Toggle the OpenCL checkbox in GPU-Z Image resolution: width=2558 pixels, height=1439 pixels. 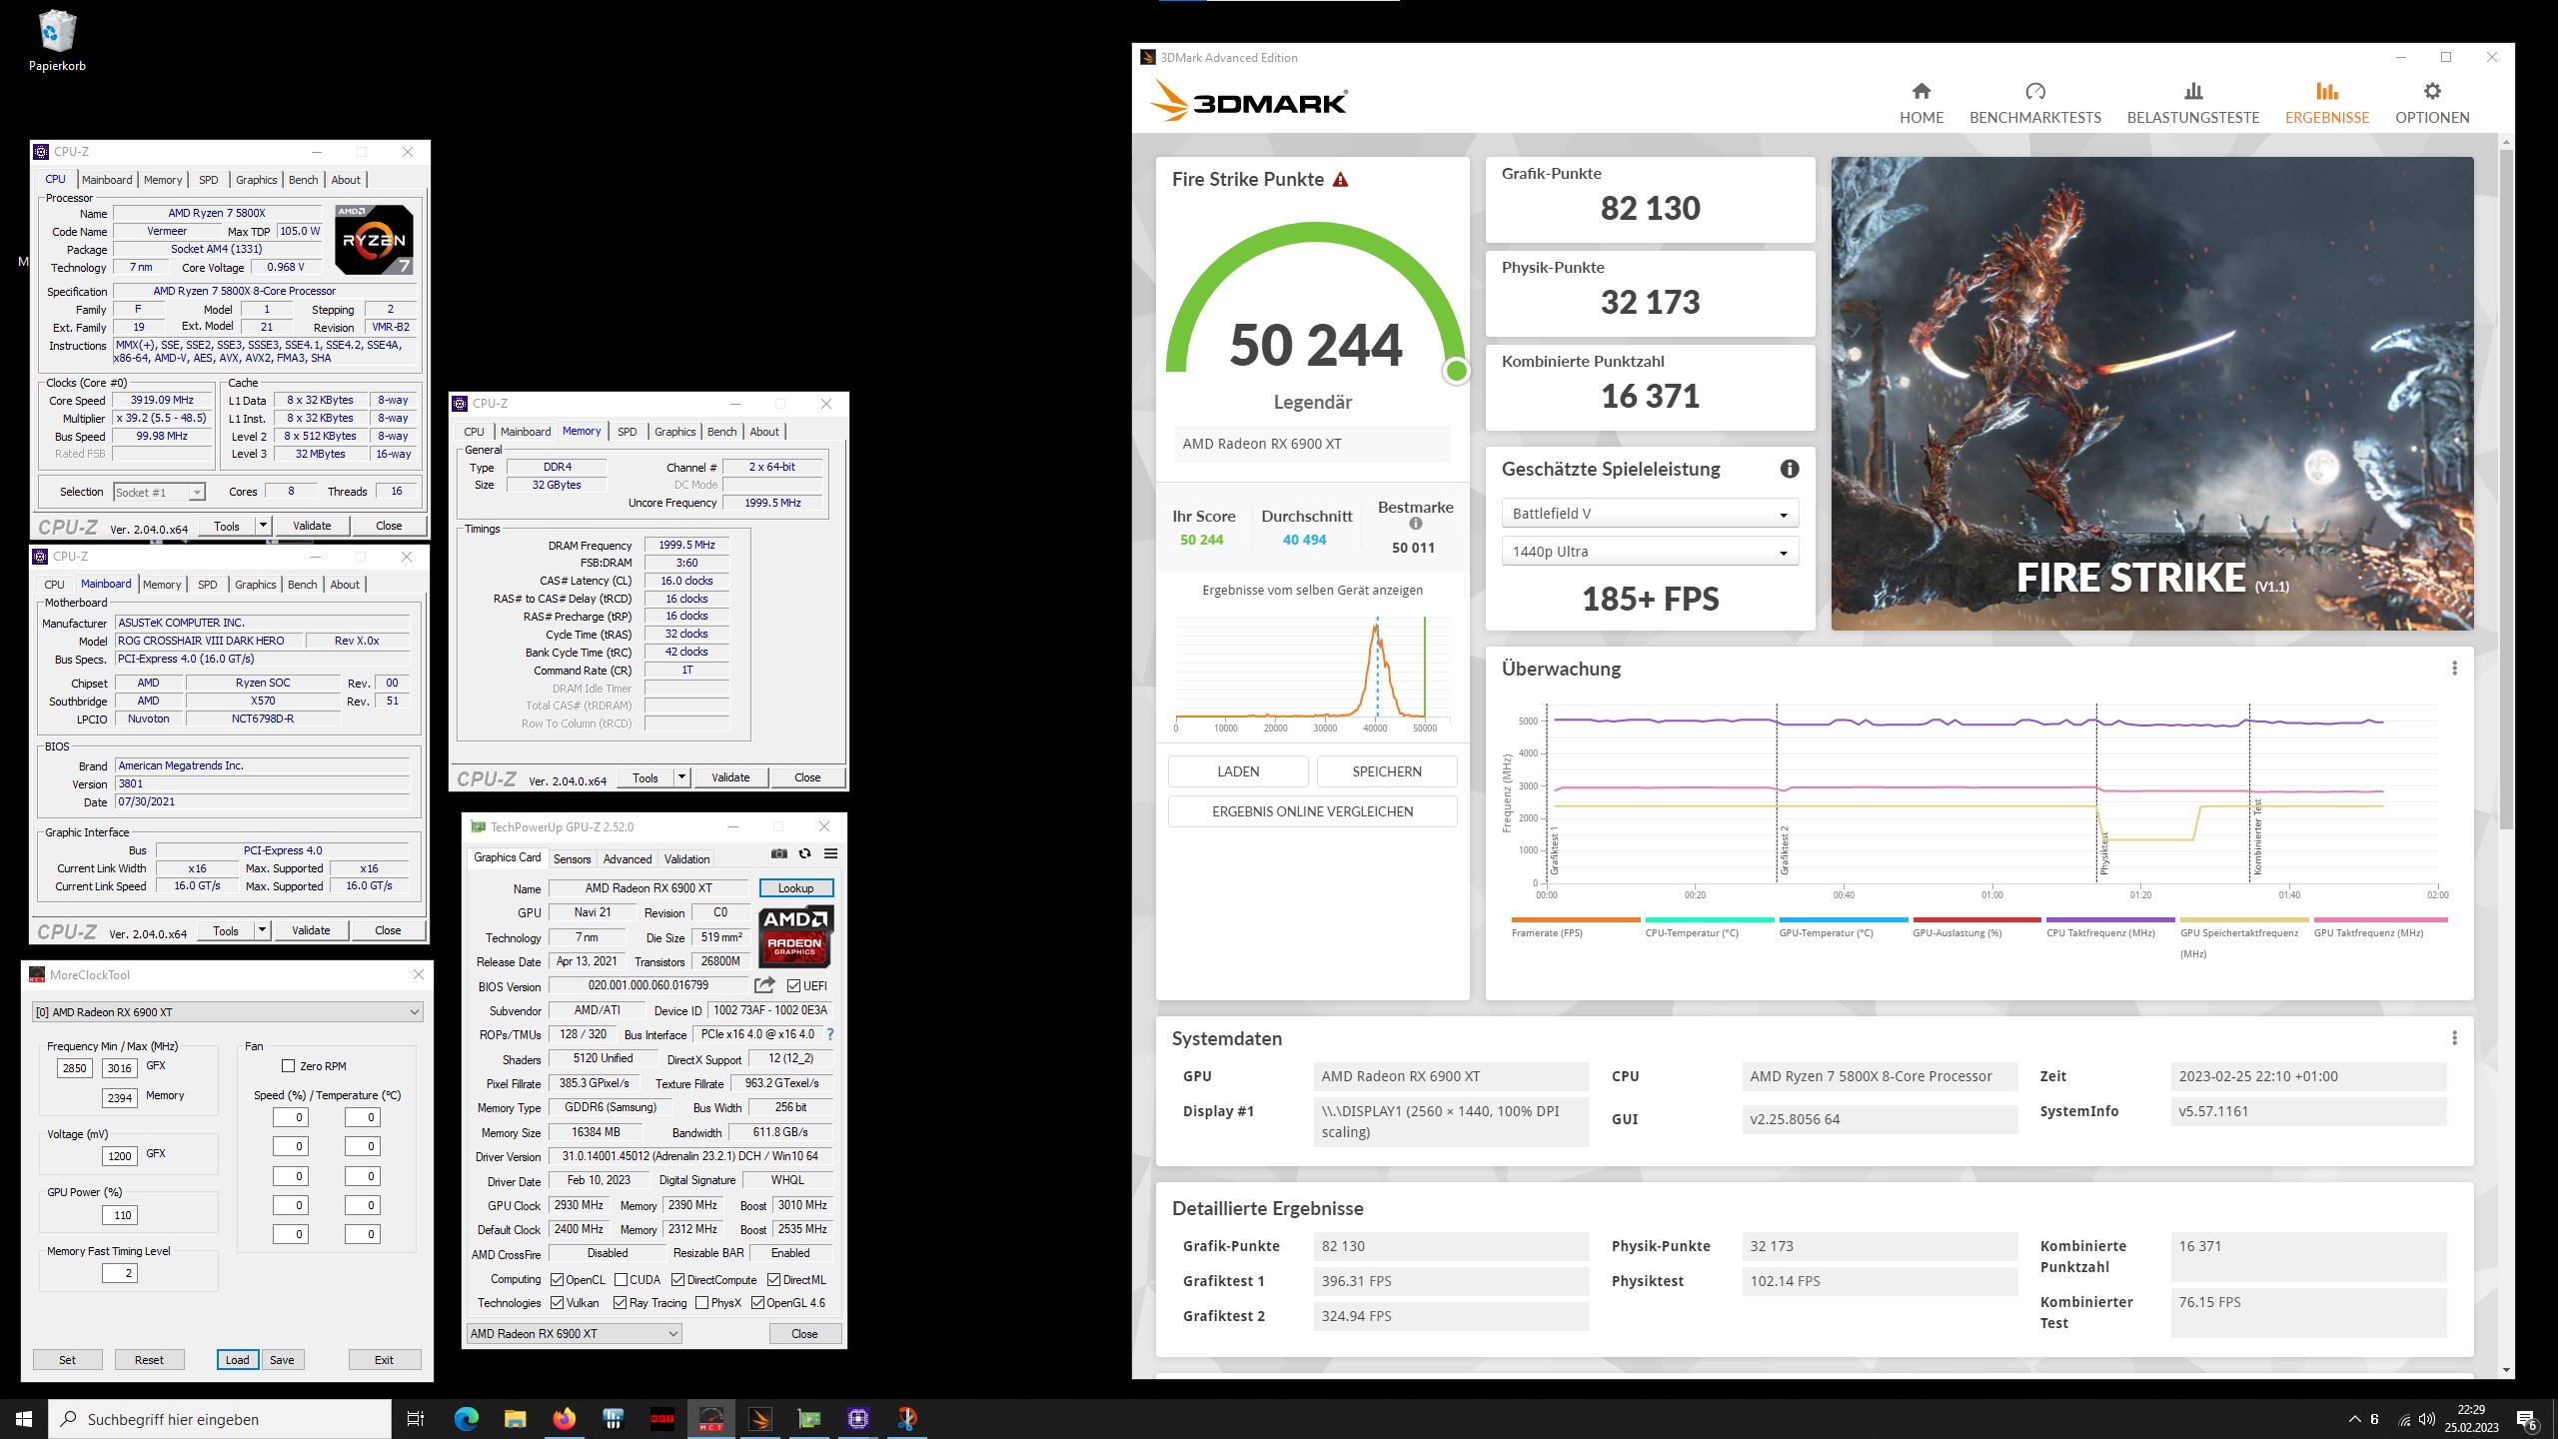pyautogui.click(x=558, y=1280)
